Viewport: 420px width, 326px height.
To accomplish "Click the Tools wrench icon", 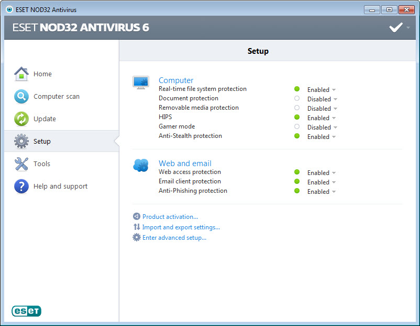I will [21, 164].
